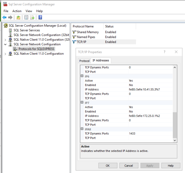
Task: Click the IP6 section header label
Action: tap(87, 76)
